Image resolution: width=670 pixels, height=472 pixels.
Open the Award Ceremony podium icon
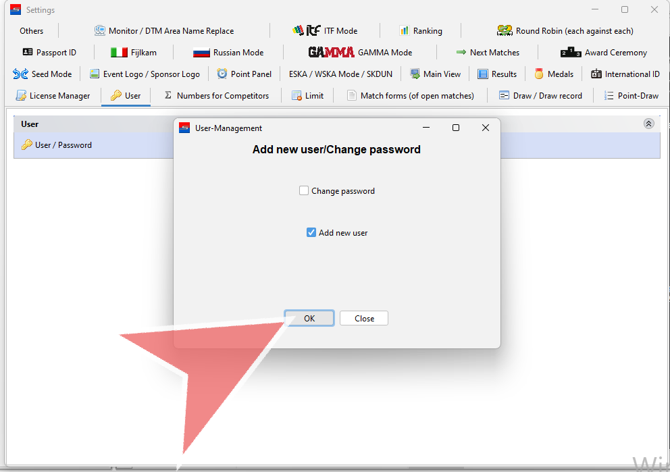pyautogui.click(x=571, y=53)
